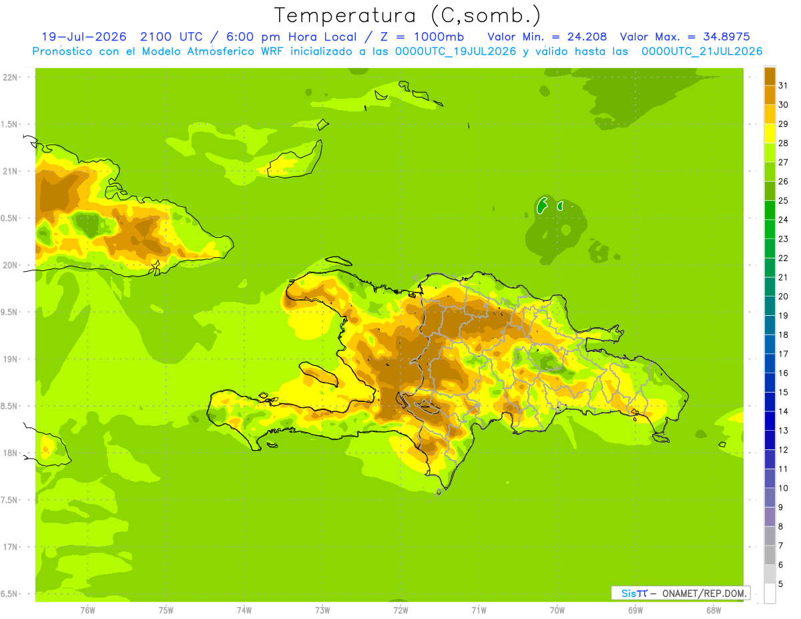
Task: Click the 74W longitude axis label
Action: 244,610
